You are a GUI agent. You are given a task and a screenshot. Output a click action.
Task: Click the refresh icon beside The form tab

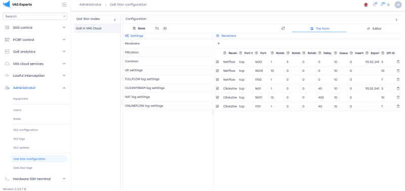(x=283, y=28)
